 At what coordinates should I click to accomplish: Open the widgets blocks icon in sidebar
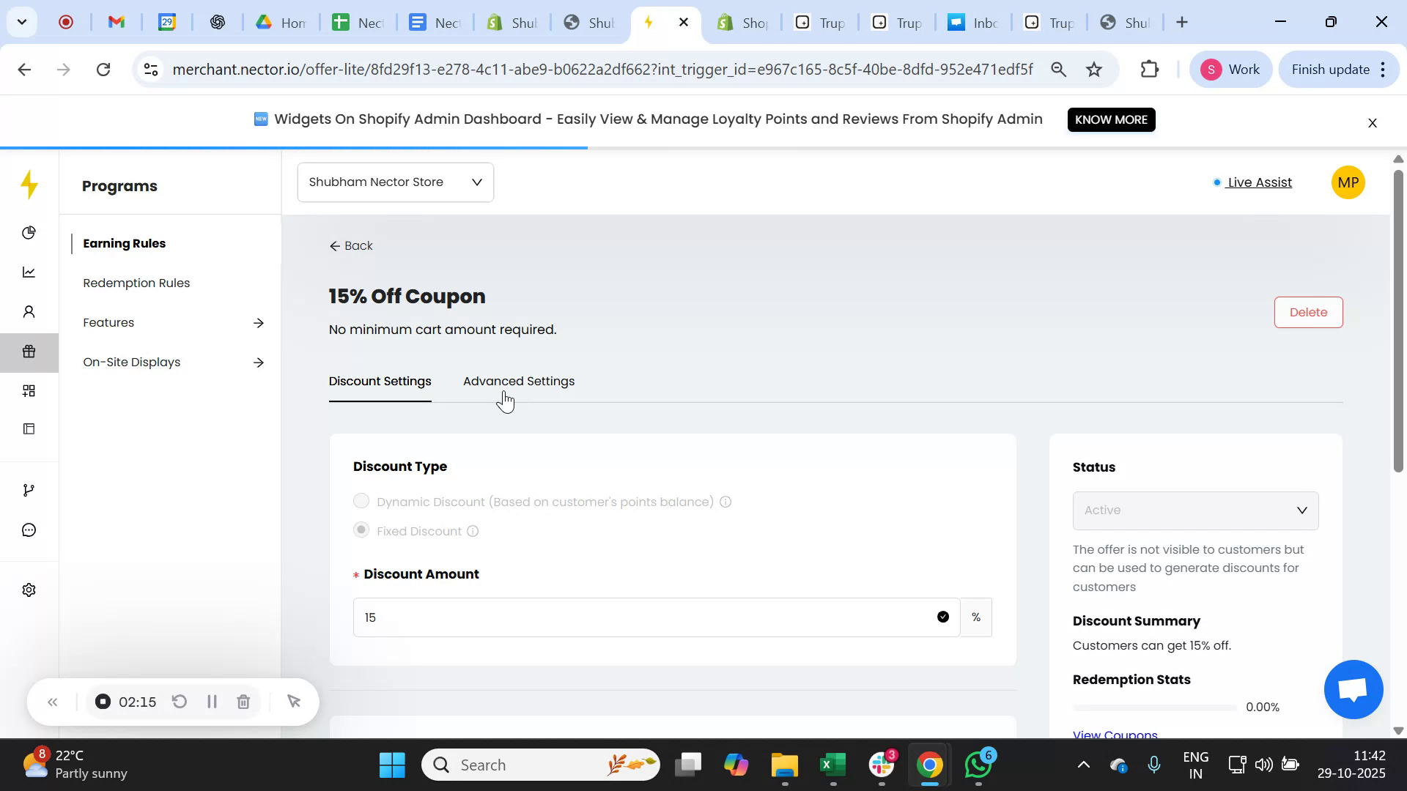coord(29,390)
